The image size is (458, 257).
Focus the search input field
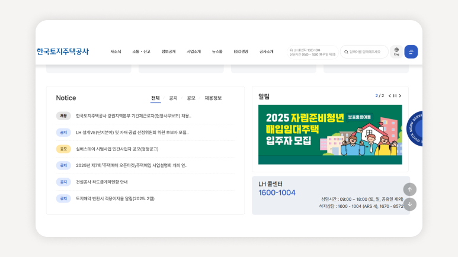point(365,52)
